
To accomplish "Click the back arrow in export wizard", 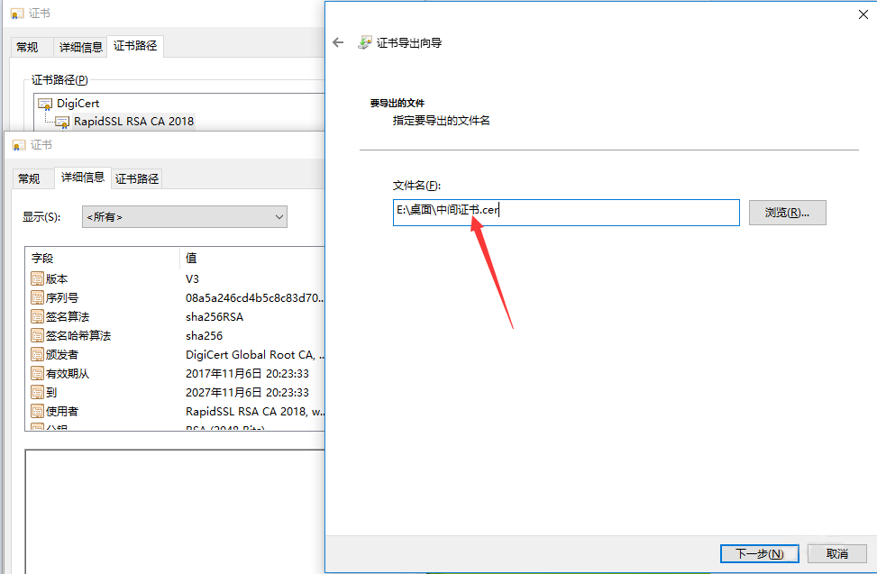I will point(338,42).
